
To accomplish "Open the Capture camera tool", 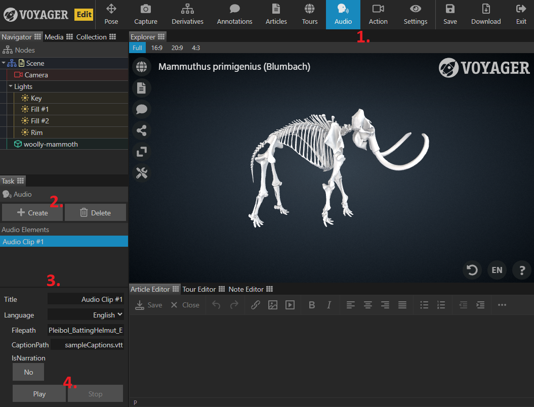I will tap(145, 15).
